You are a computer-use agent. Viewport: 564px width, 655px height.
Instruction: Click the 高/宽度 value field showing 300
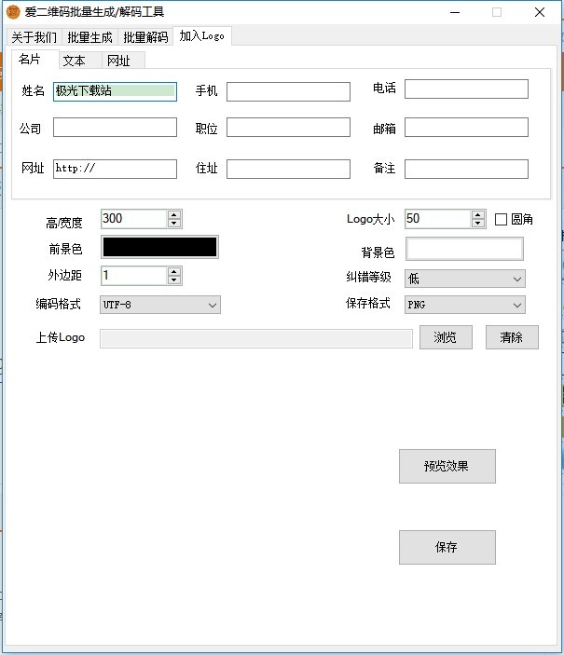[134, 219]
